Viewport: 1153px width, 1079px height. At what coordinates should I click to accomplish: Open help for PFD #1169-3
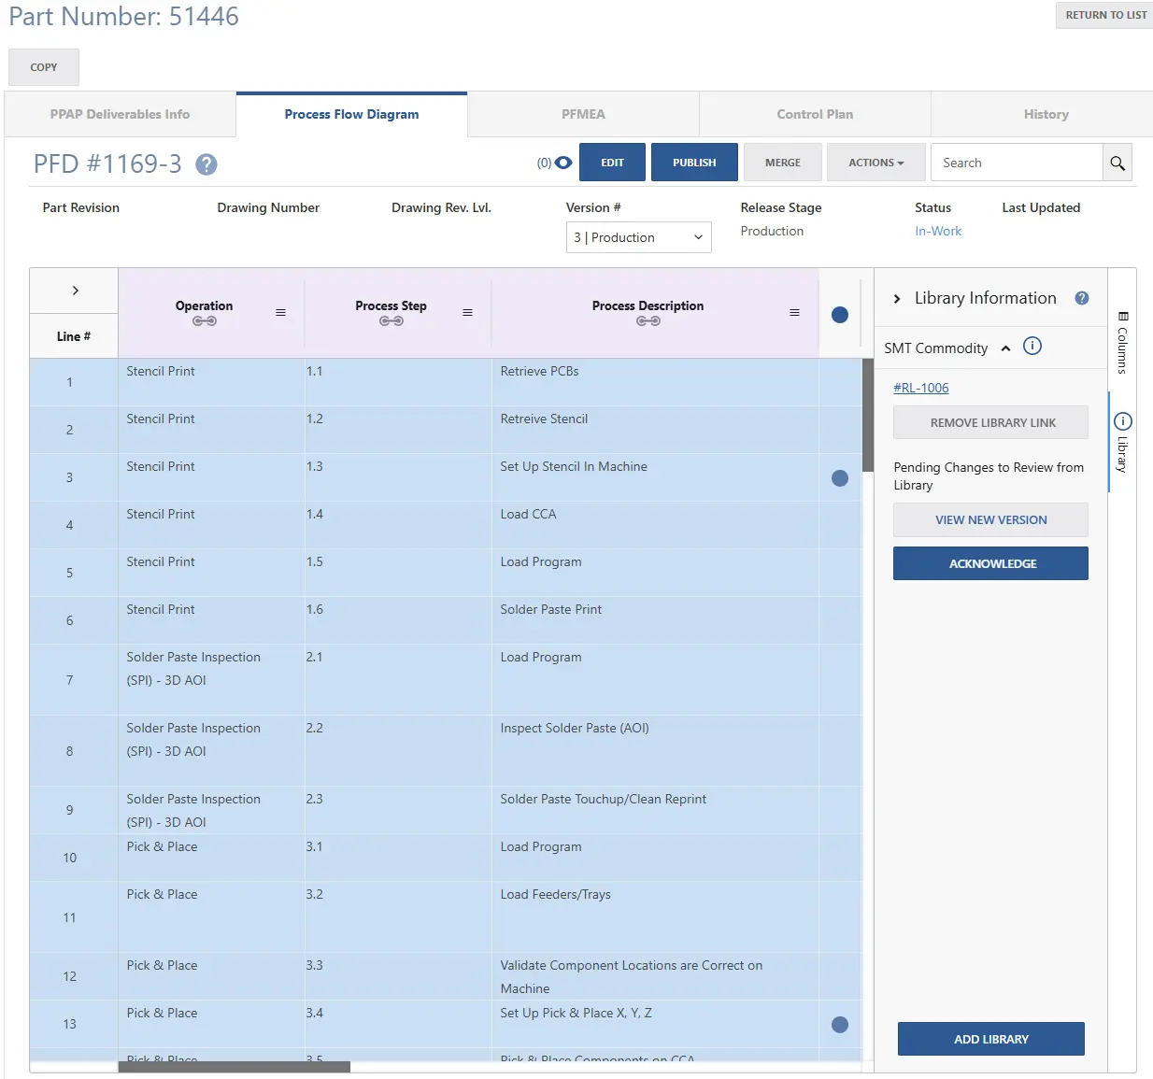coord(206,164)
